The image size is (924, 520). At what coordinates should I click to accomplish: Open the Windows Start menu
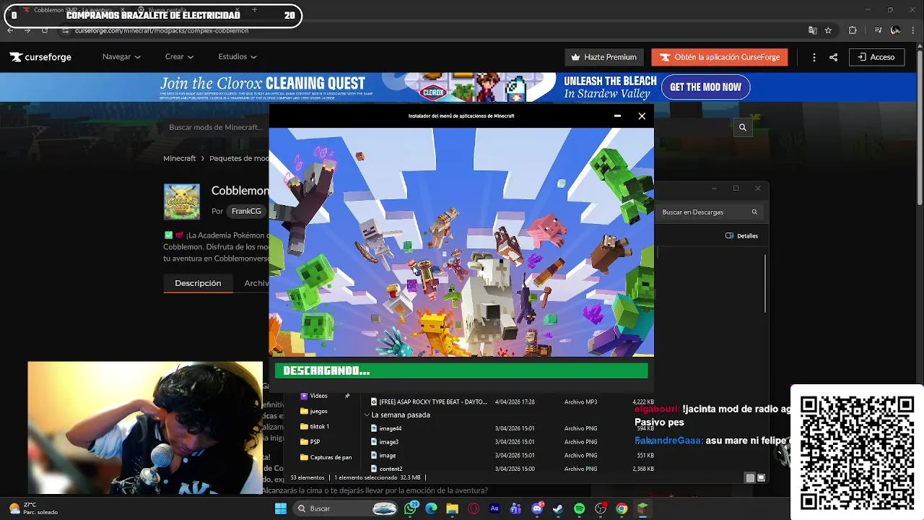[281, 508]
